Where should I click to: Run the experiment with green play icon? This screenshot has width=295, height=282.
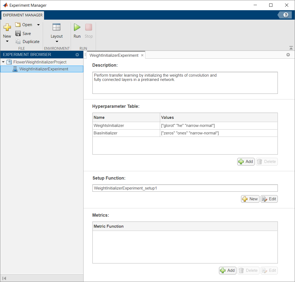77,27
